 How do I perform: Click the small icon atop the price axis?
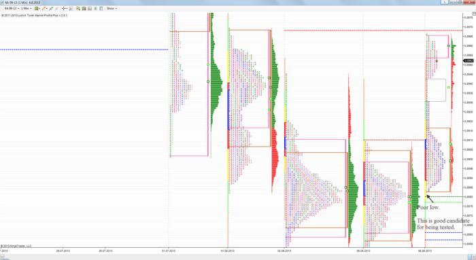point(473,14)
